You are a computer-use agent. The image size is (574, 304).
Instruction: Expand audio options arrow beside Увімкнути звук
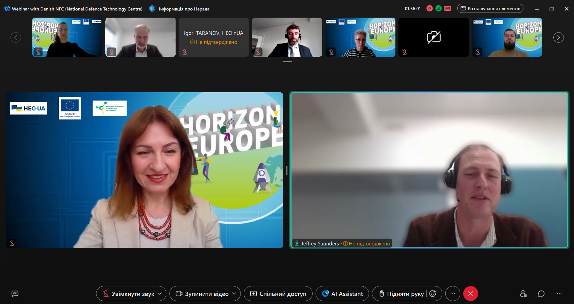click(160, 294)
